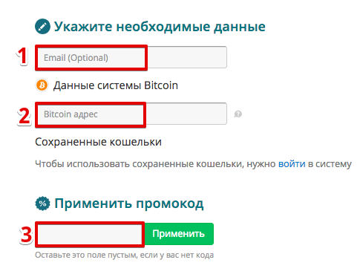Image resolution: width=360 pixels, height=280 pixels.
Task: Focus the Bitcoin адрес input field
Action: tap(131, 114)
